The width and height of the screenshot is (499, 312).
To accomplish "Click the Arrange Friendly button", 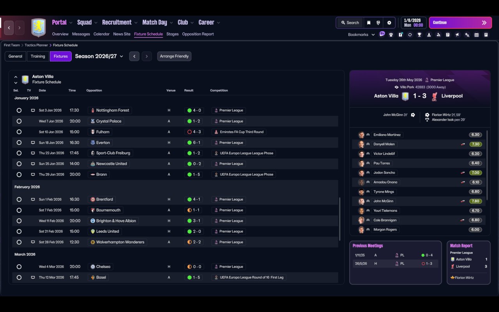I will pyautogui.click(x=174, y=56).
